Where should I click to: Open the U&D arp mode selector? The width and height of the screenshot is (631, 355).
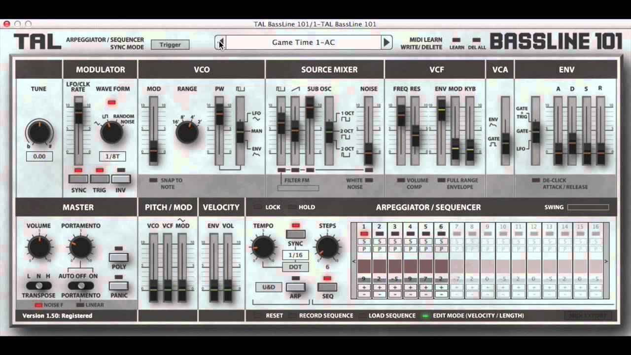[x=269, y=287]
